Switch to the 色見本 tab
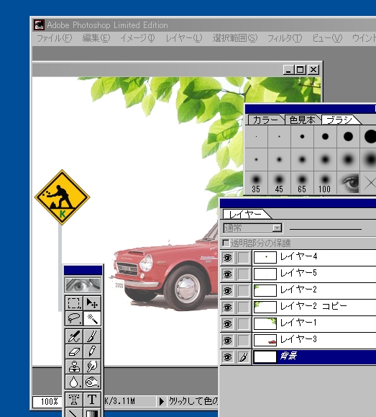Image resolution: width=376 pixels, height=417 pixels. [x=303, y=120]
